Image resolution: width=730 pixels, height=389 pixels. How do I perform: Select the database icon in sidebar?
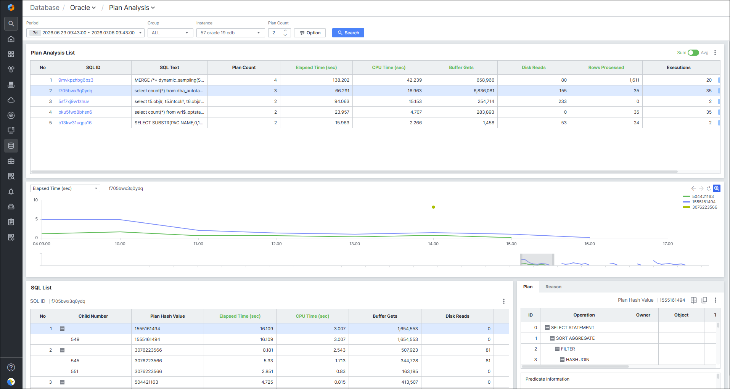coord(11,146)
